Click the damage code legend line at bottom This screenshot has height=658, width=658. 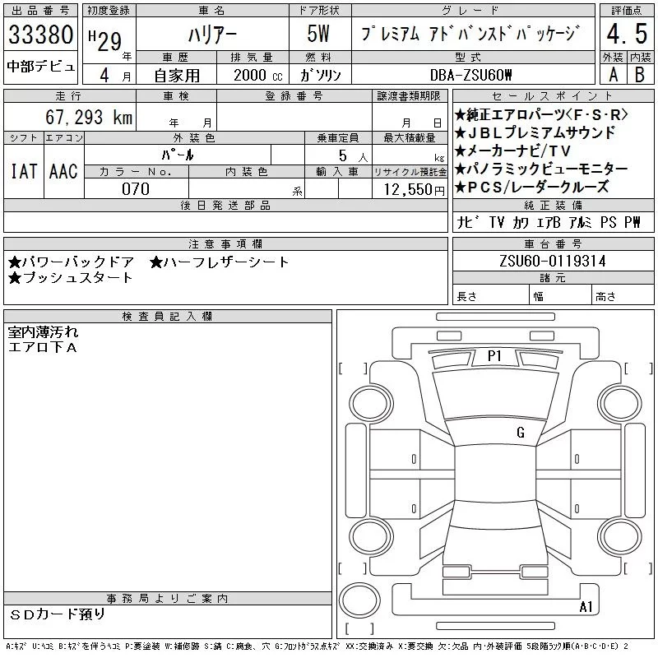[317, 646]
